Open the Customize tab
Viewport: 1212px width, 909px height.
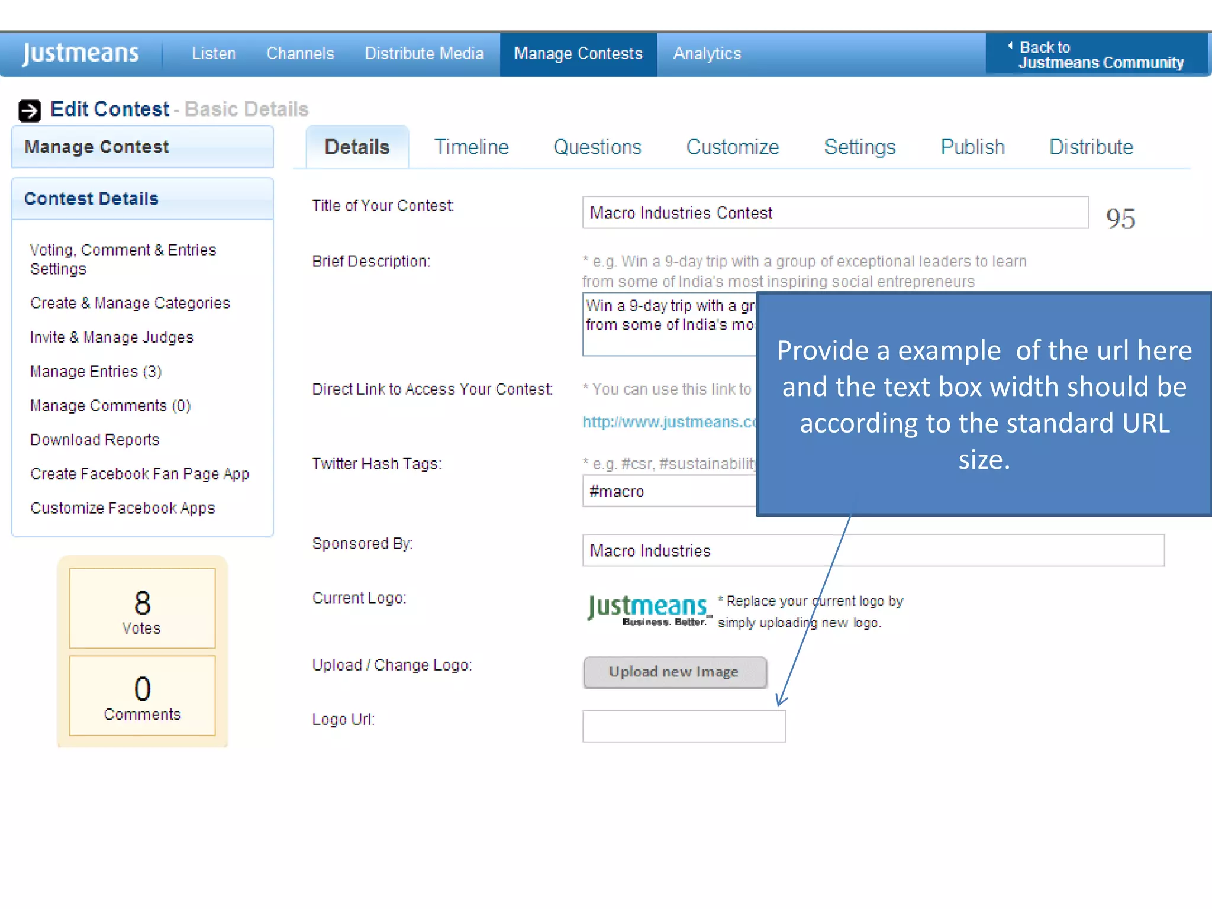pyautogui.click(x=733, y=147)
